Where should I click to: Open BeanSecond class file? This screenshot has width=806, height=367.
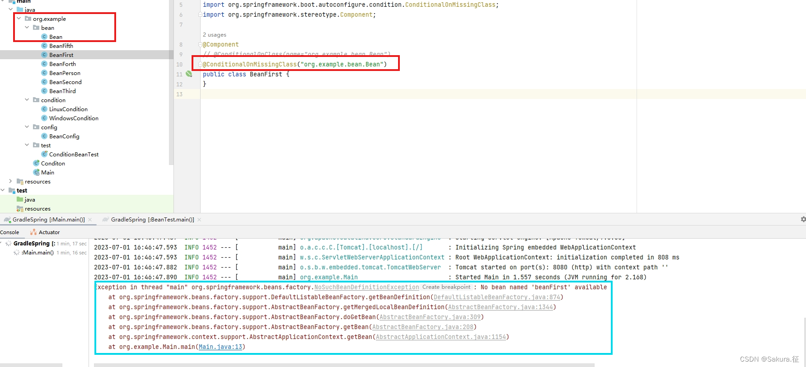[x=66, y=82]
